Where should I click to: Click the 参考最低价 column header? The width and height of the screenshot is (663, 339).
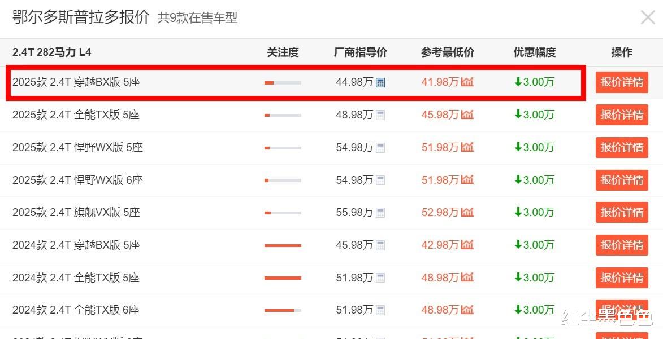pyautogui.click(x=447, y=52)
